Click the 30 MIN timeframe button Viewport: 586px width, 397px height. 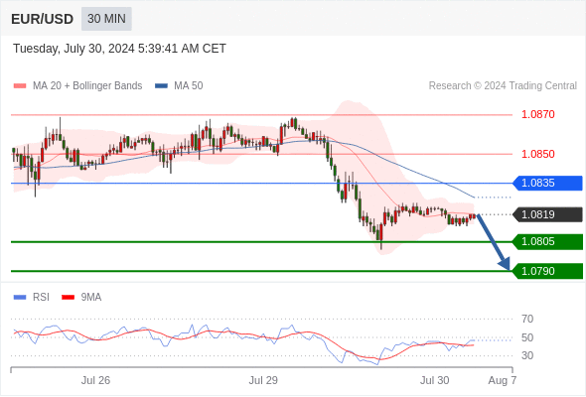tap(106, 19)
